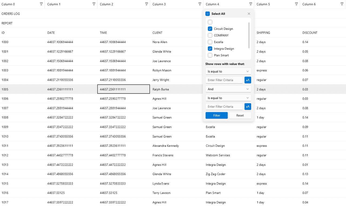Click the Column 1 header
Image resolution: width=346 pixels, height=206 pixels.
click(71, 4)
